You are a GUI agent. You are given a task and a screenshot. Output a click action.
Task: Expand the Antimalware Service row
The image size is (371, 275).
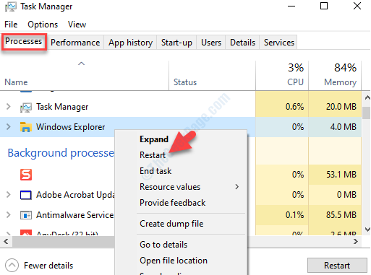point(9,214)
